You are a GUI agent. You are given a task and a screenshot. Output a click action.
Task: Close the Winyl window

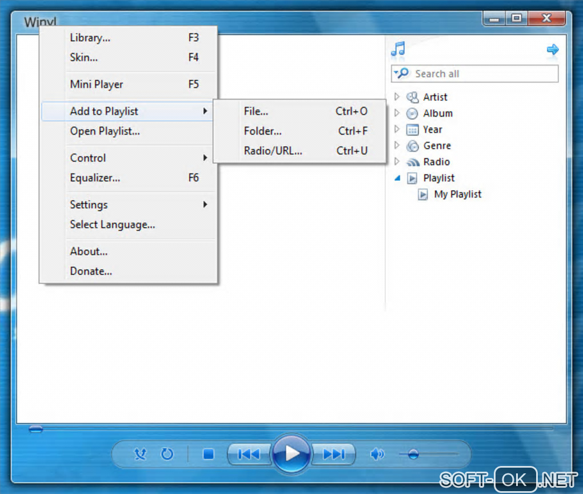[x=546, y=18]
